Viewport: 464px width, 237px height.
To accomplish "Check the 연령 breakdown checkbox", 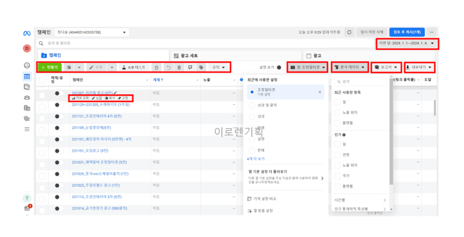I will click(337, 155).
